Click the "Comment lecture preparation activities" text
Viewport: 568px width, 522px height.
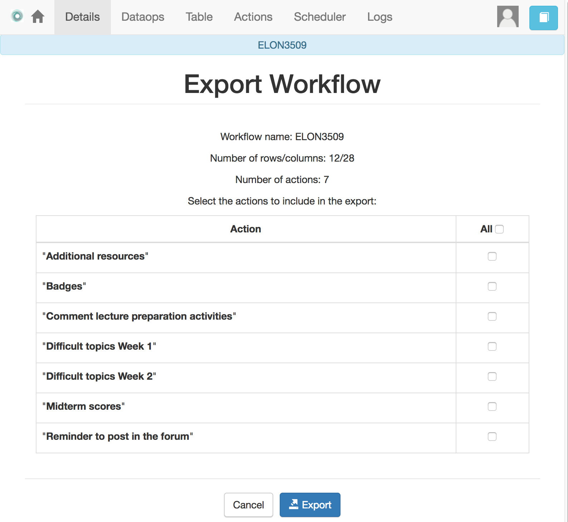pyautogui.click(x=139, y=316)
